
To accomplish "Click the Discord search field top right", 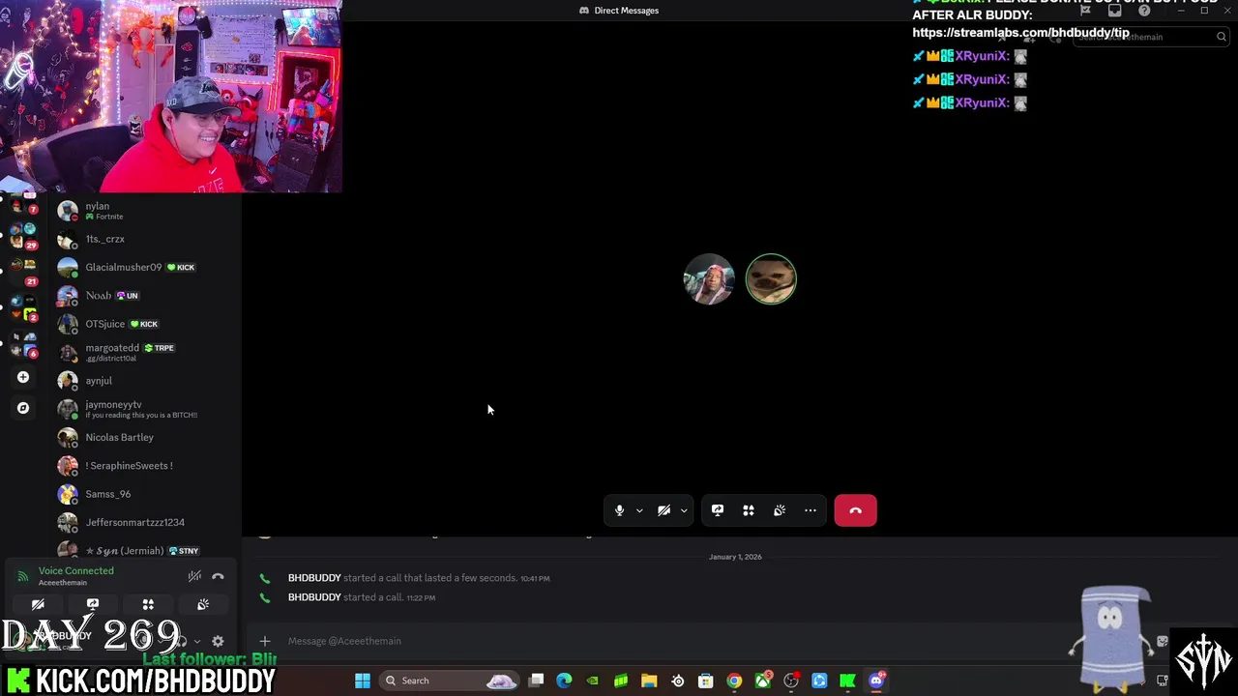I will pos(1151,37).
